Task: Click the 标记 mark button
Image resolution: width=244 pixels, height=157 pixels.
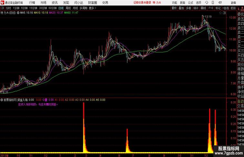Action: [218, 8]
